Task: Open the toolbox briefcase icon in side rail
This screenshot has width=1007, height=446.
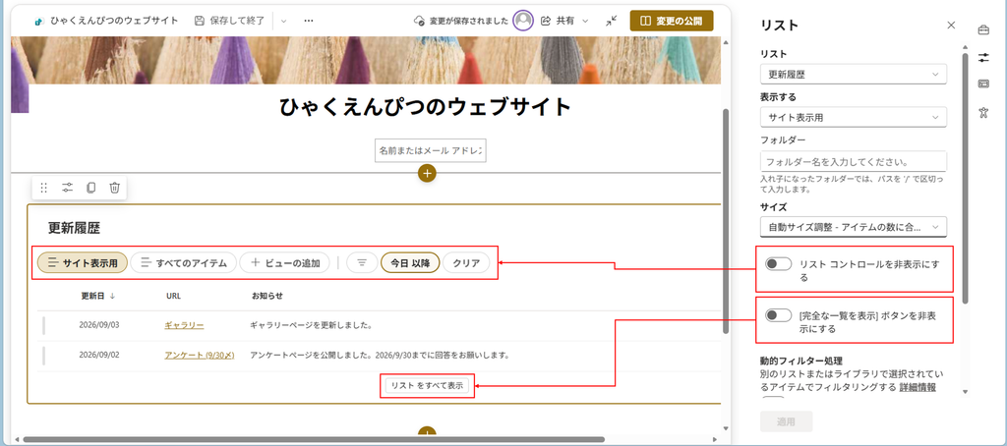Action: pyautogui.click(x=982, y=29)
